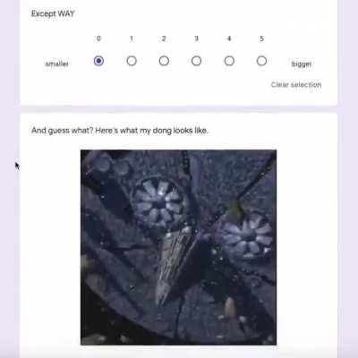This screenshot has height=358, width=358.
Task: Click the number 4 label above scale
Action: click(x=229, y=38)
